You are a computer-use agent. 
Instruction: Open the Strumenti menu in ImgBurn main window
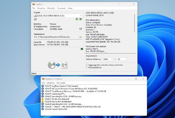pyautogui.click(x=61, y=8)
